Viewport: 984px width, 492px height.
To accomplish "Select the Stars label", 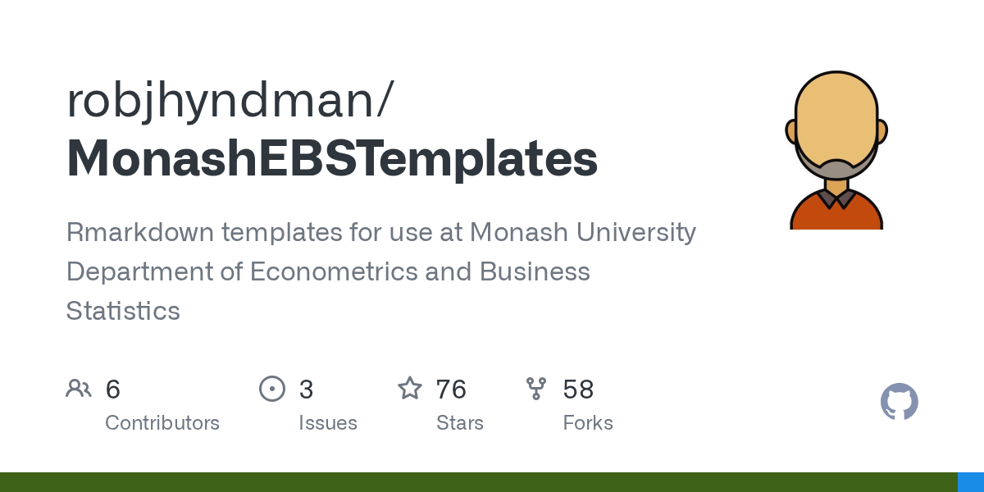I will pos(460,423).
